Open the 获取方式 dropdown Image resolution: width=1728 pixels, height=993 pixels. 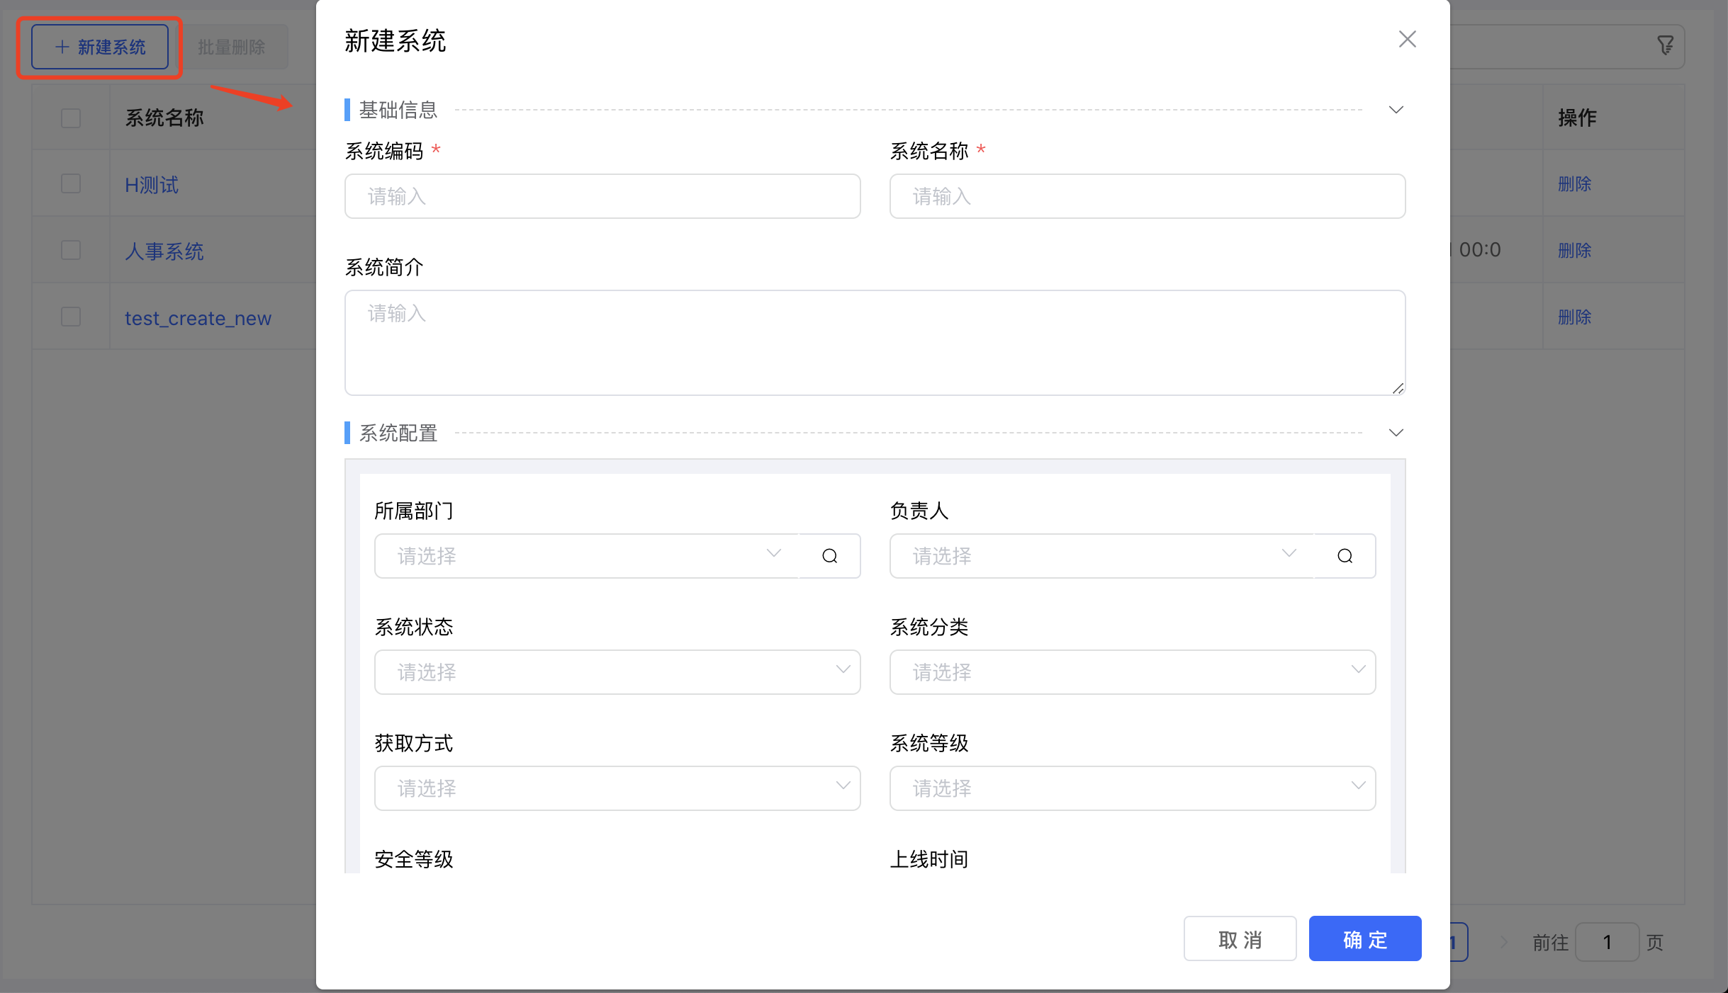click(x=616, y=788)
